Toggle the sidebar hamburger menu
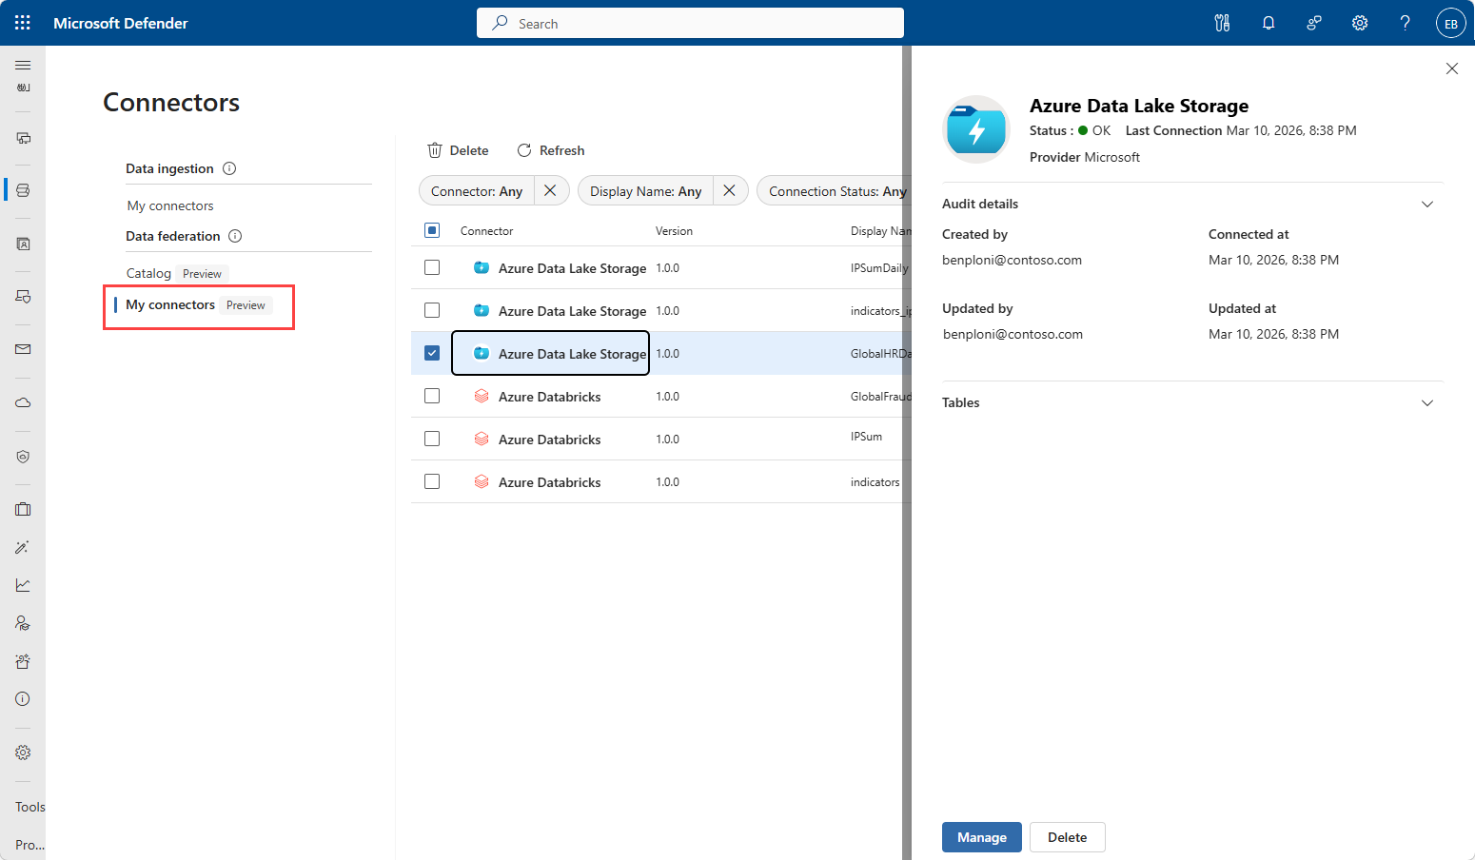Image resolution: width=1475 pixels, height=860 pixels. (x=23, y=65)
